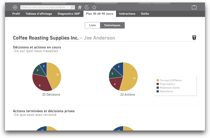Select Plan 30-60-90 Jours tab
The height and width of the screenshot is (138, 210).
100,14
